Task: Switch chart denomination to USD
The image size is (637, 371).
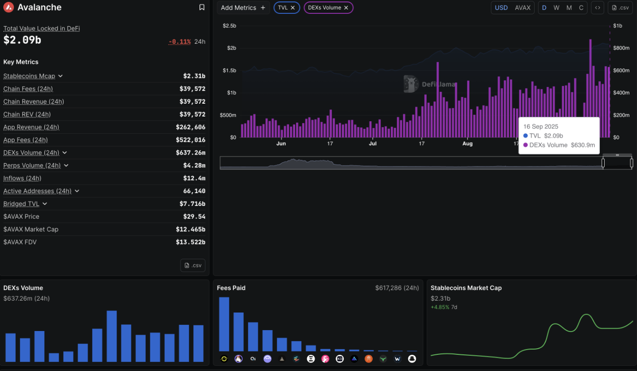Action: point(501,8)
